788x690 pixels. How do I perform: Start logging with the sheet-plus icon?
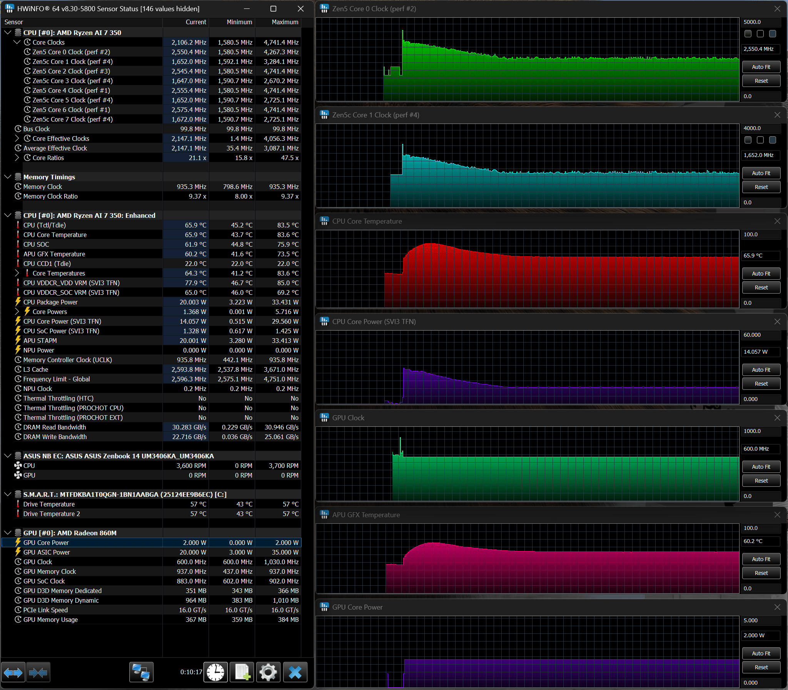pyautogui.click(x=242, y=672)
